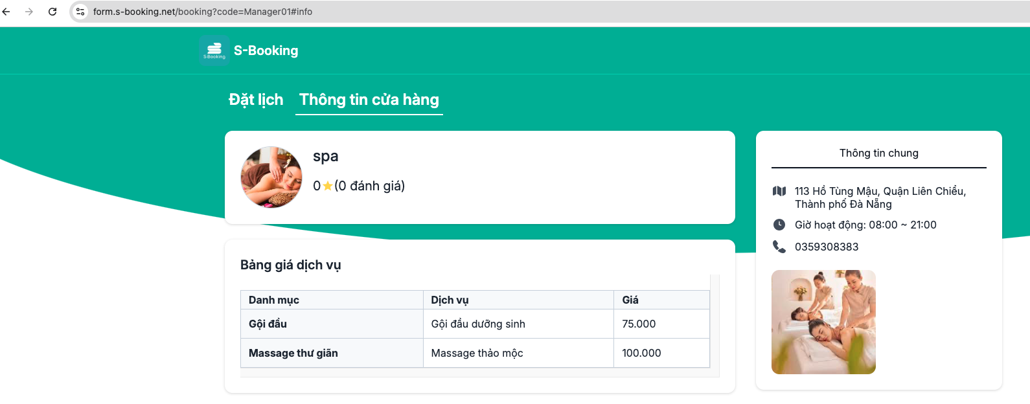Click the browser back arrow
This screenshot has width=1030, height=404.
click(x=6, y=12)
